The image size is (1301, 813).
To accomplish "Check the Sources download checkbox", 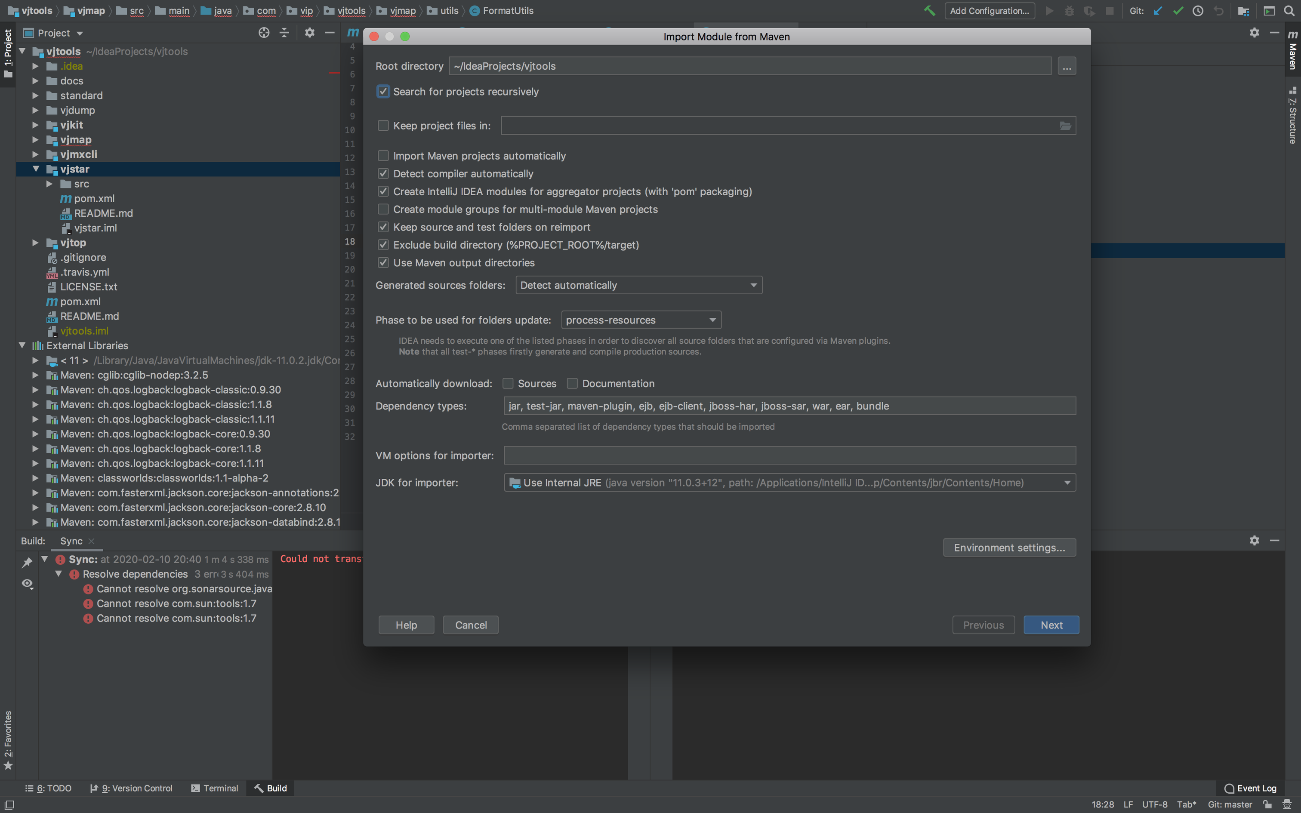I will point(508,383).
